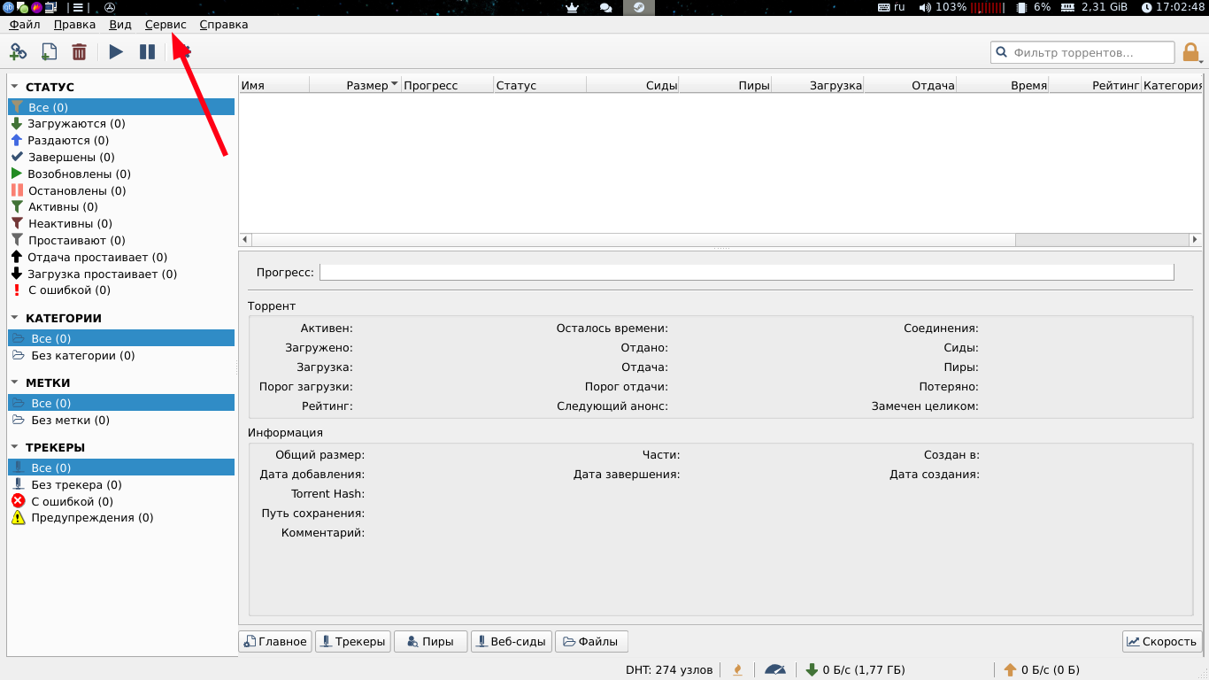Sort by the Размер column header

pyautogui.click(x=356, y=85)
